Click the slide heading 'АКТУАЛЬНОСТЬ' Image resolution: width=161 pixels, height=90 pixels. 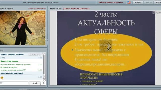[x=106, y=23]
